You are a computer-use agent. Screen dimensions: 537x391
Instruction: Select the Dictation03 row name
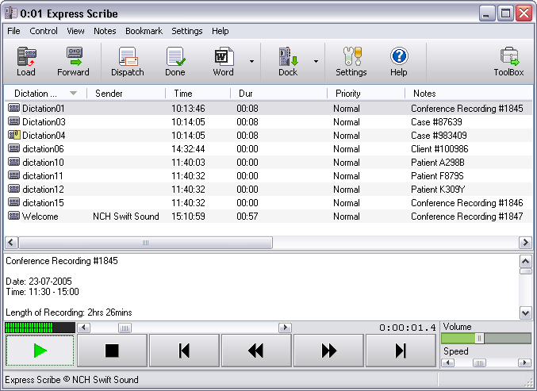coord(44,122)
